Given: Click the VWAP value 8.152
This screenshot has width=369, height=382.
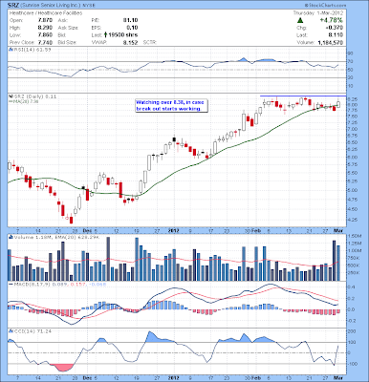Looking at the screenshot, I should [x=131, y=42].
